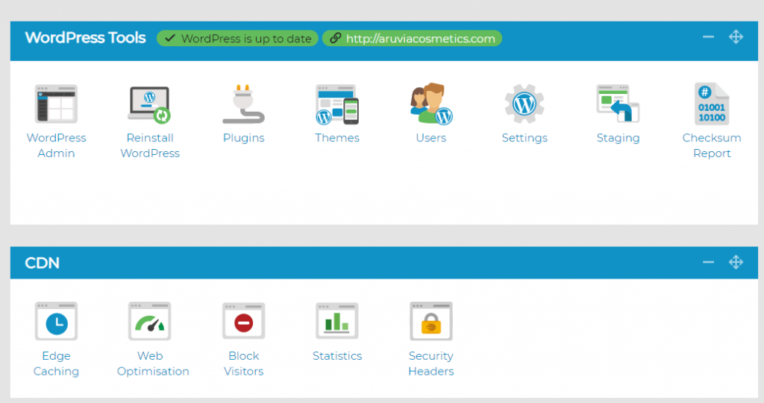
Task: Click the Web Optimisation text label
Action: click(x=152, y=364)
